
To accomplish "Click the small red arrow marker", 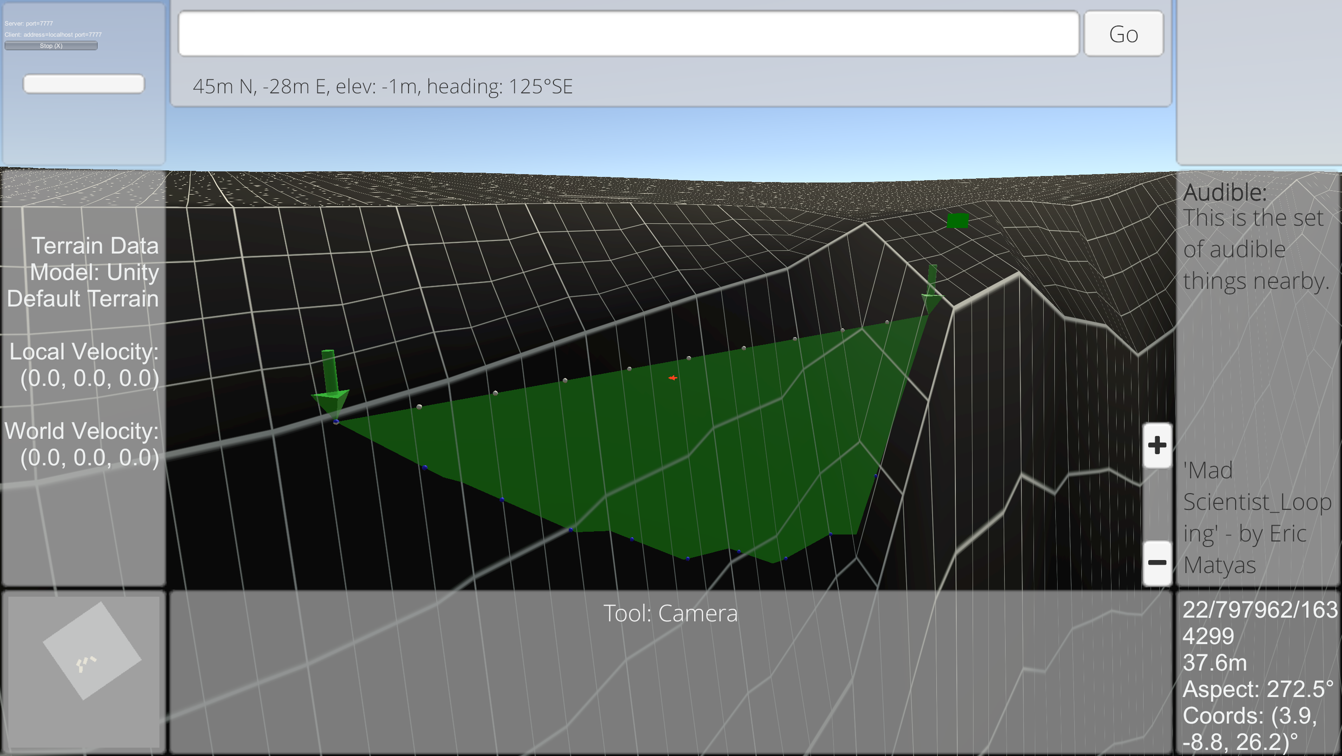I will (x=672, y=378).
